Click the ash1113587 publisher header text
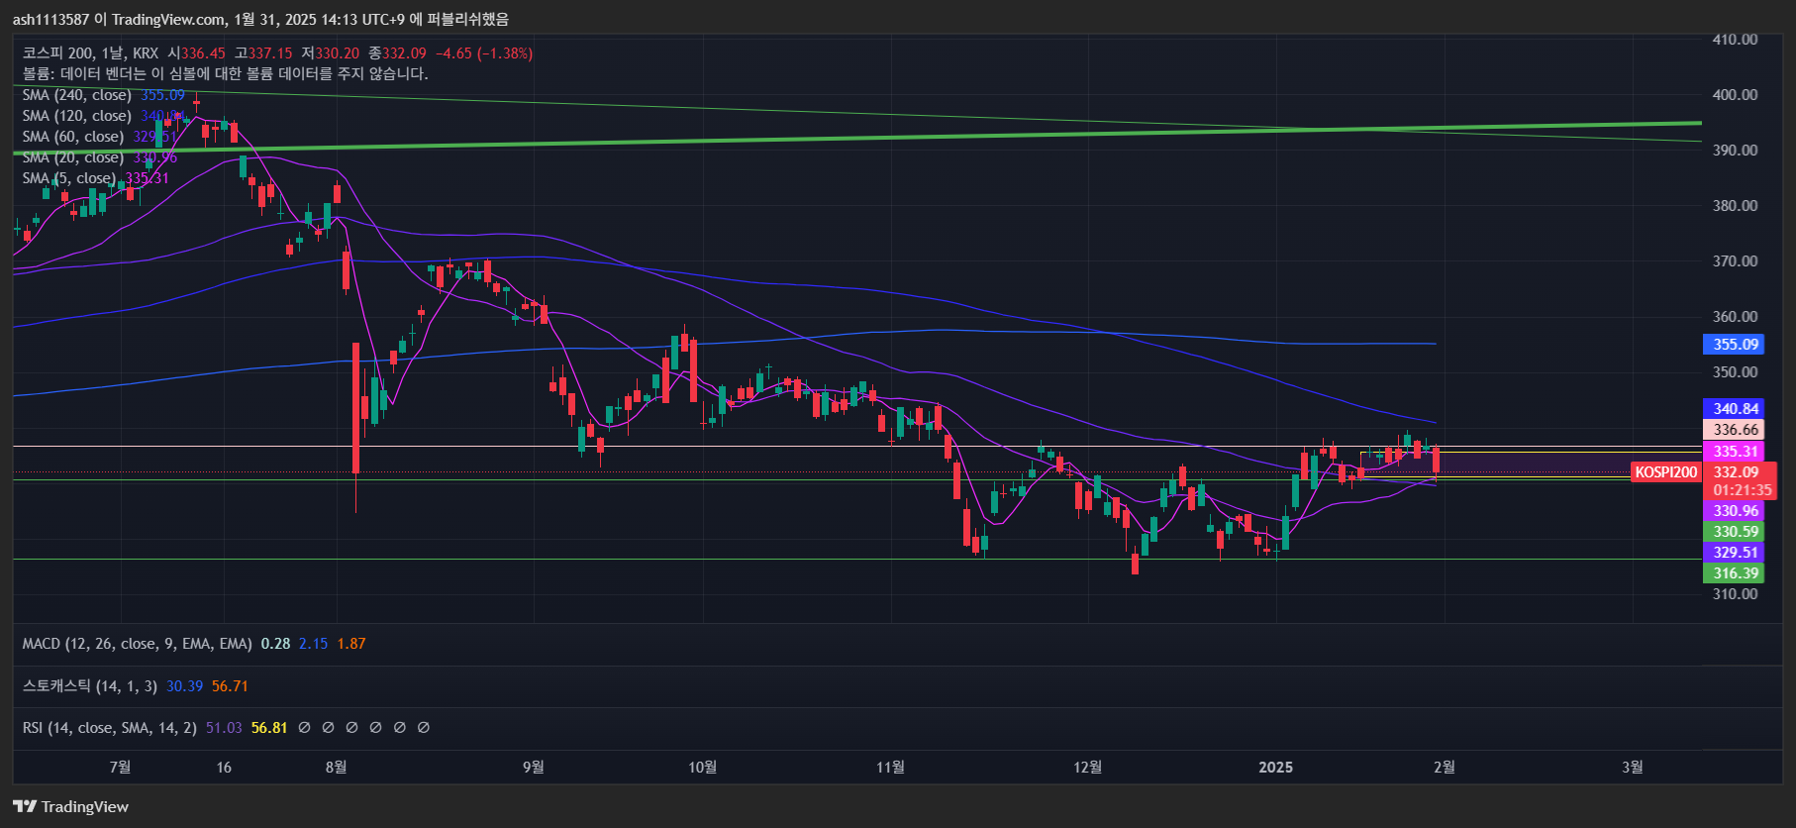 coord(50,20)
